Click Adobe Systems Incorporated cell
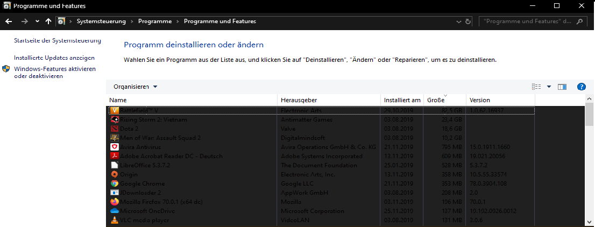Image resolution: width=595 pixels, height=227 pixels. tap(322, 156)
